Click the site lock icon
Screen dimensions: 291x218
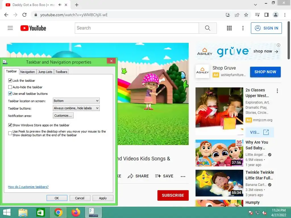coord(36,15)
